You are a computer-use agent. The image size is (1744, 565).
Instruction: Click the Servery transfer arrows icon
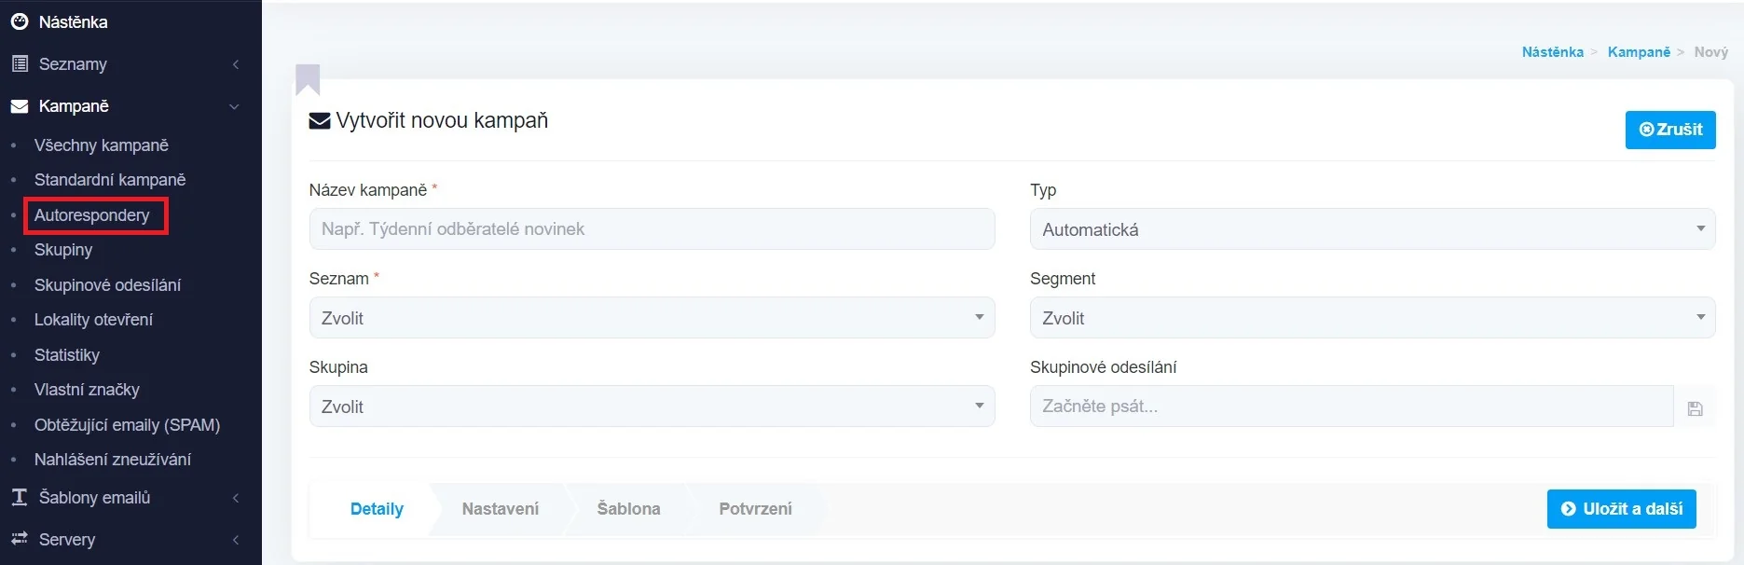pos(19,539)
